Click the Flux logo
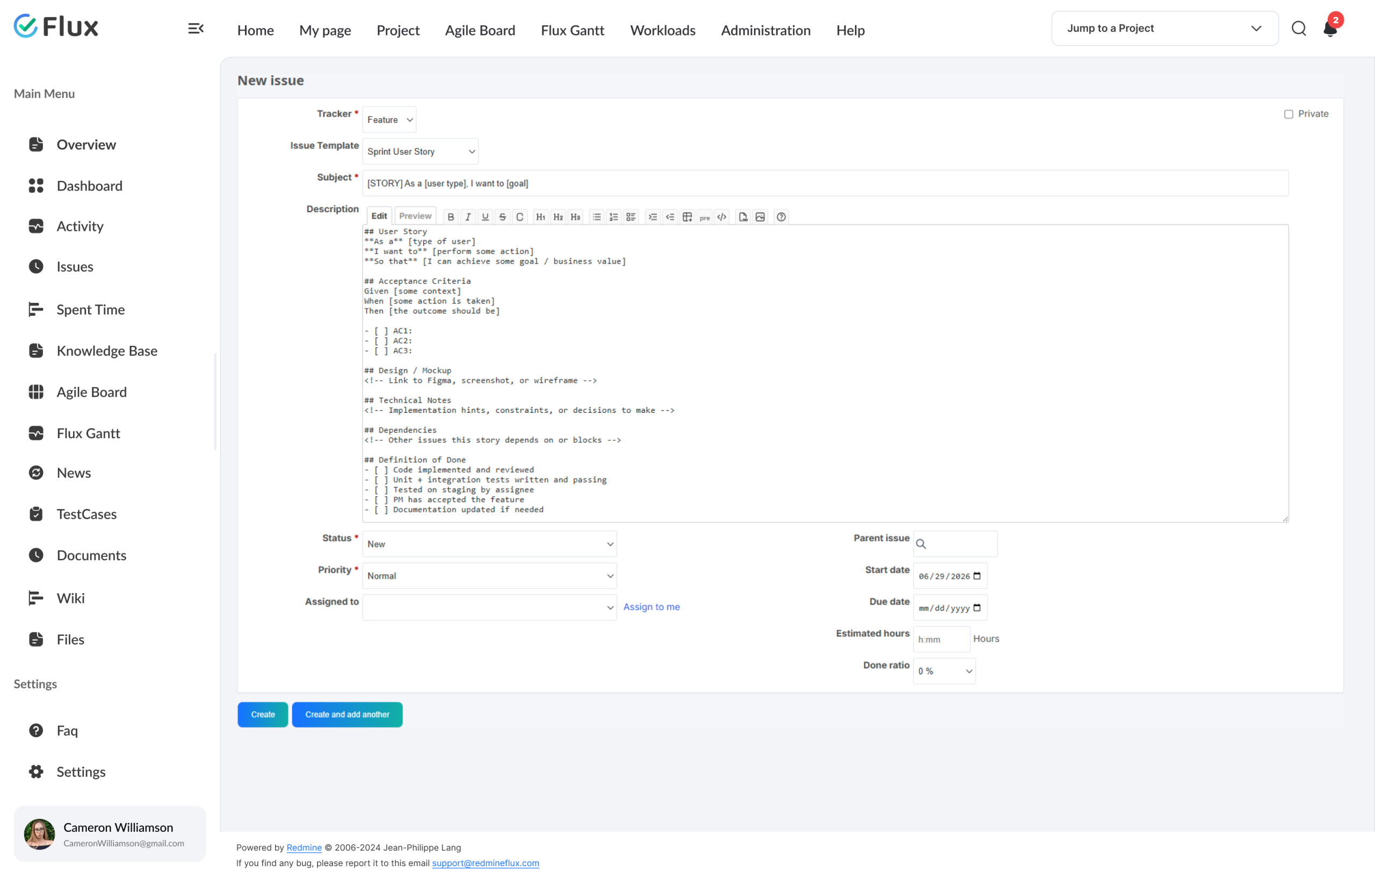Viewport: 1375px width, 879px height. click(56, 26)
